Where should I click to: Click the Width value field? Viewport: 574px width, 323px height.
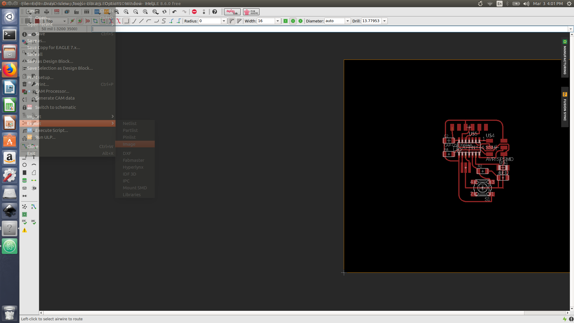[x=266, y=21]
